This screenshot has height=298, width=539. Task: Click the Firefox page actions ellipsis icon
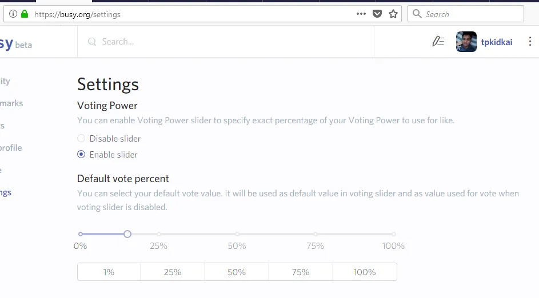[x=361, y=14]
